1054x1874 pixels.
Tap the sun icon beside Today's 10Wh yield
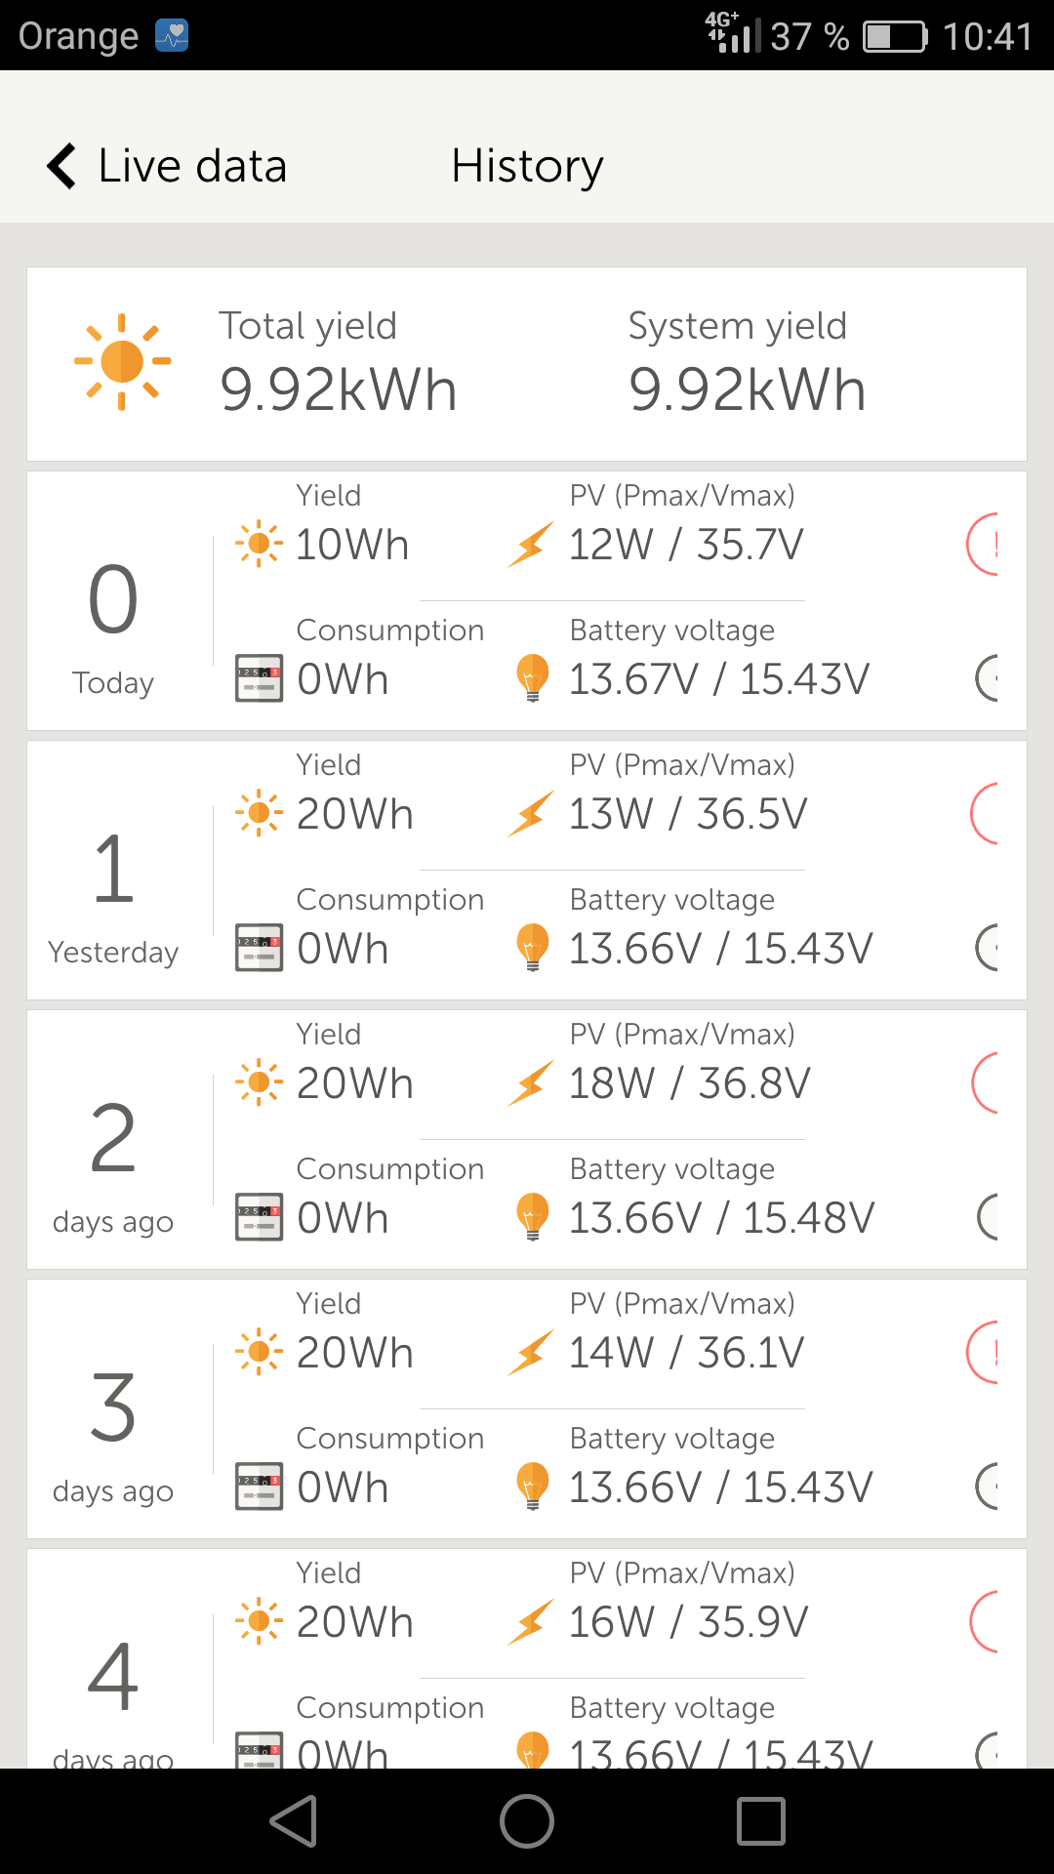[260, 544]
